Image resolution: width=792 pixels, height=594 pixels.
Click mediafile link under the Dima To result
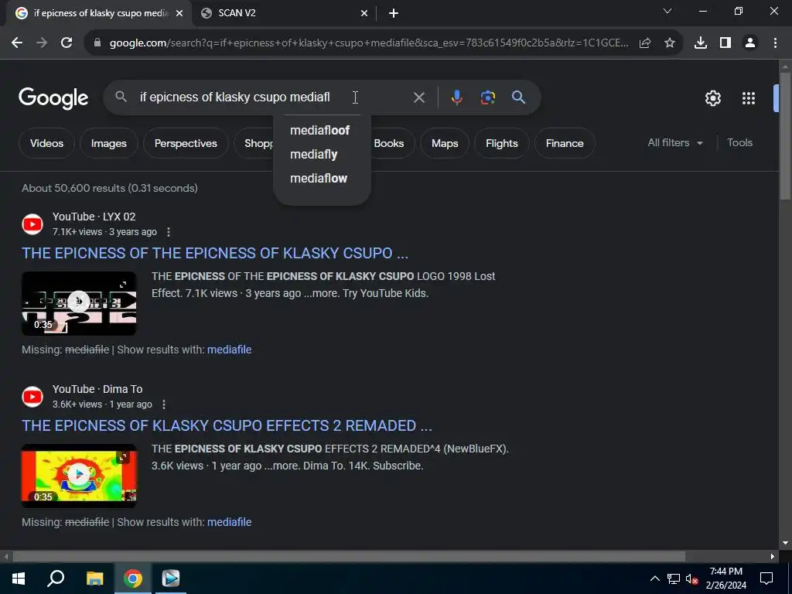pyautogui.click(x=229, y=522)
